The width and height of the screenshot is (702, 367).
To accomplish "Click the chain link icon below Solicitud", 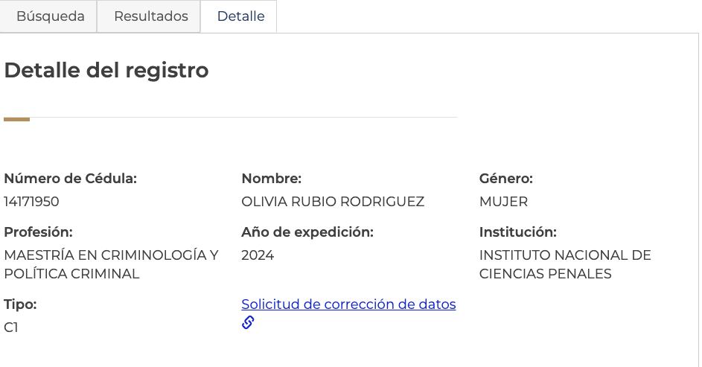I will click(x=248, y=322).
